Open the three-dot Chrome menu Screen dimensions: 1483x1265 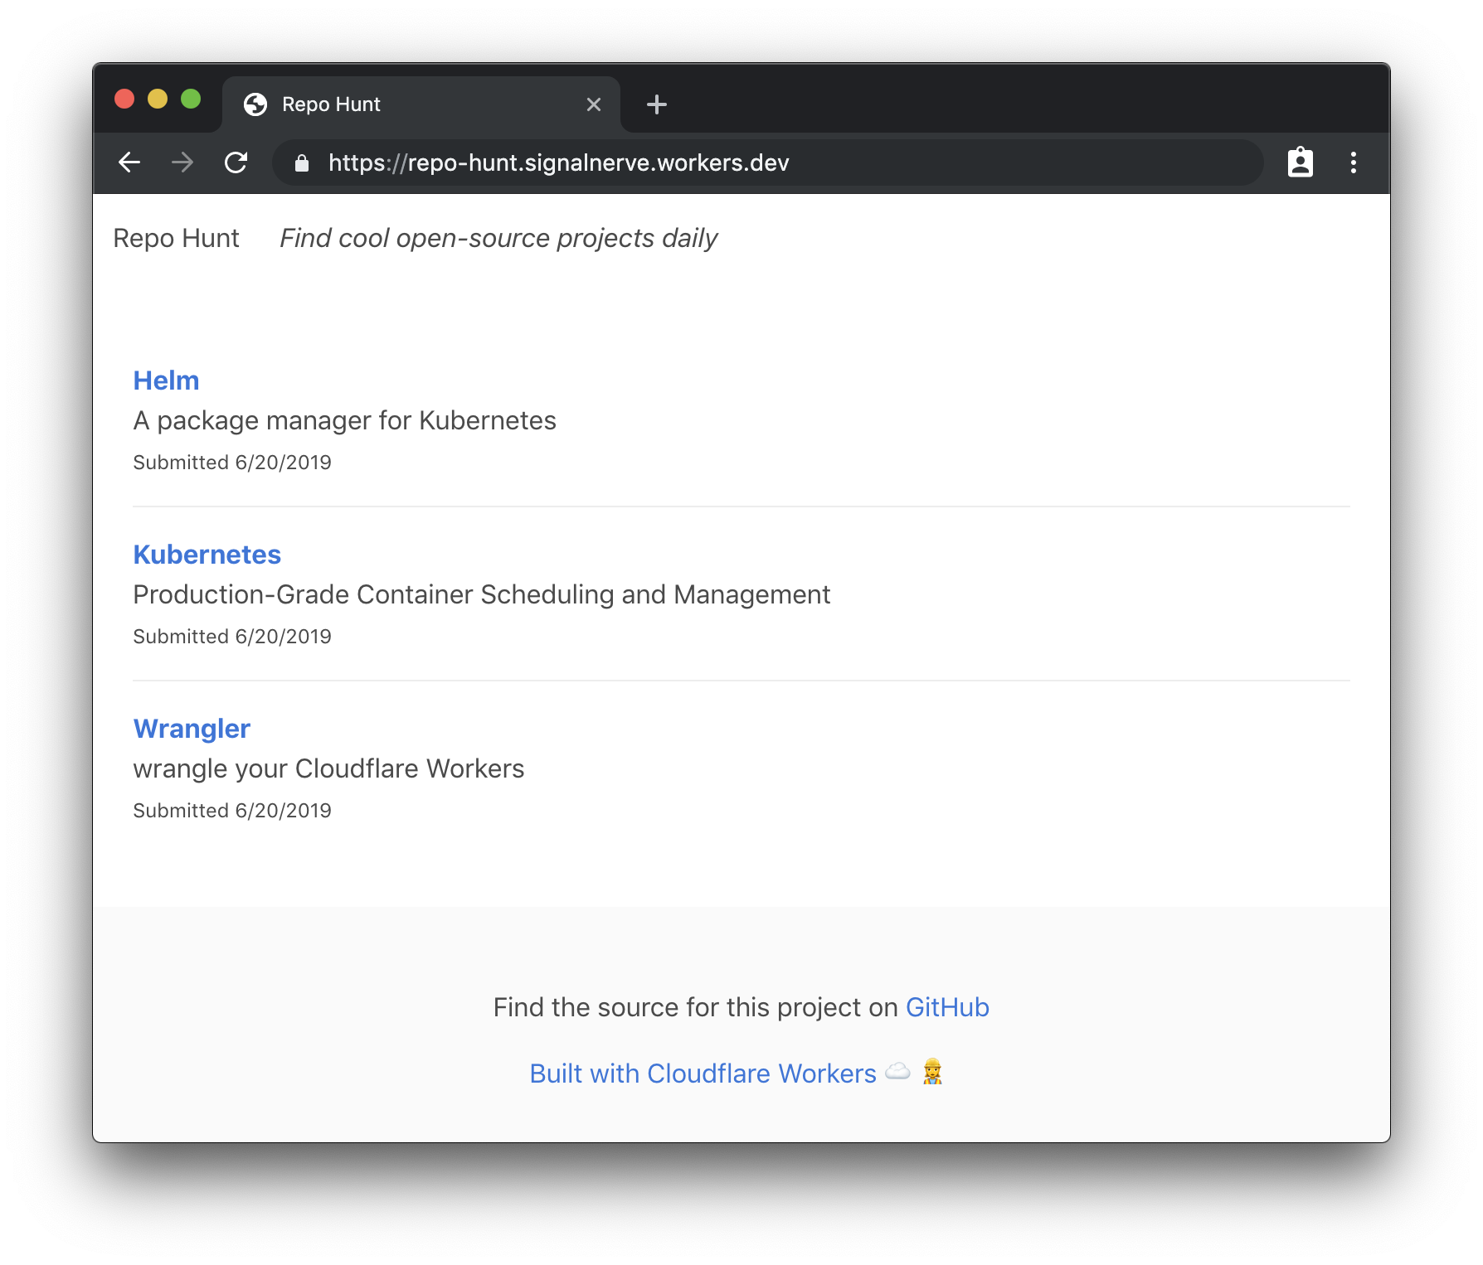1353,162
